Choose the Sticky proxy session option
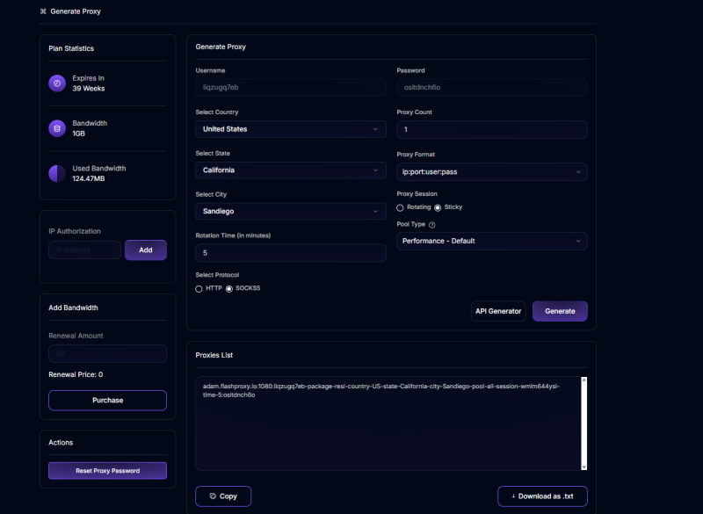703x514 pixels. 438,208
